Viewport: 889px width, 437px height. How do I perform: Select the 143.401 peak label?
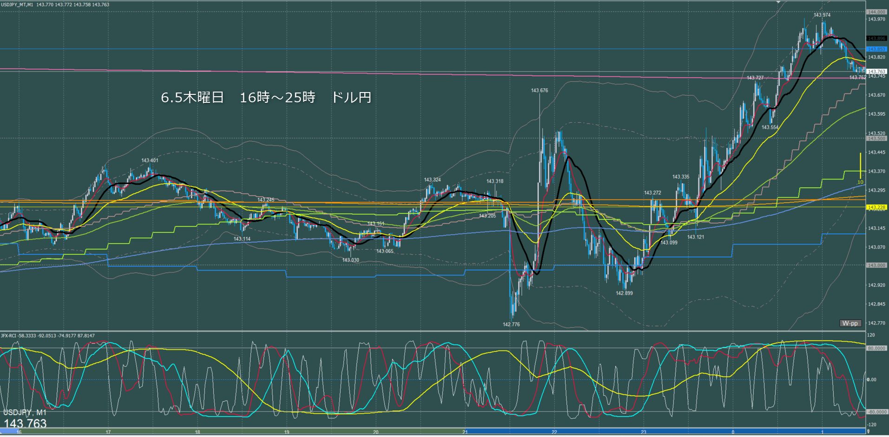150,161
